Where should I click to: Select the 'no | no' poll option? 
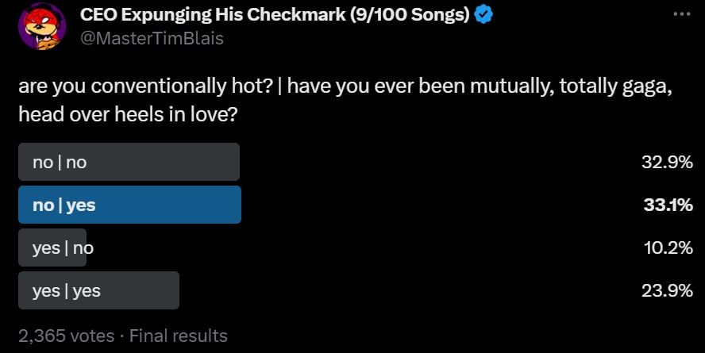click(x=129, y=162)
